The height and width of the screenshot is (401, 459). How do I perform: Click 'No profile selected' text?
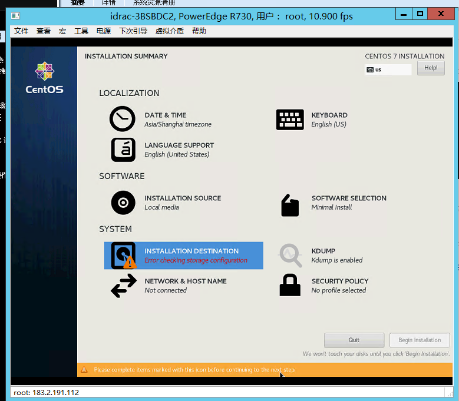[x=339, y=290]
